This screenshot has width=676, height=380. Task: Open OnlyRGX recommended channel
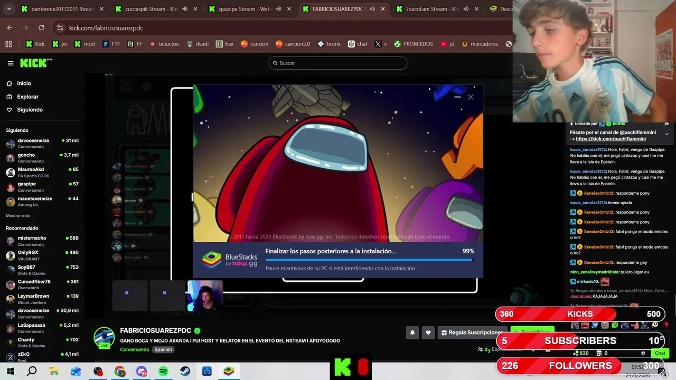click(x=42, y=255)
